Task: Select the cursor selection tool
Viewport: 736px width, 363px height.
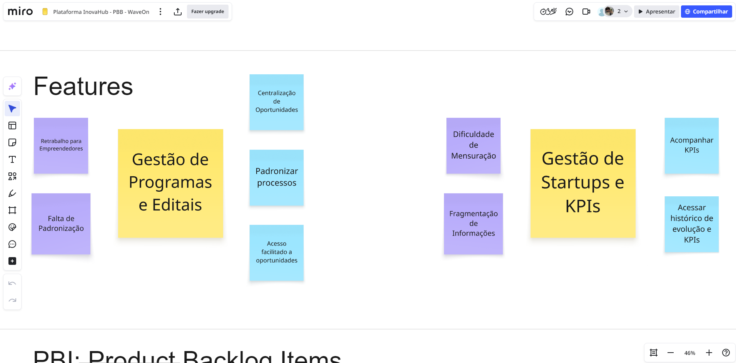Action: coord(12,109)
